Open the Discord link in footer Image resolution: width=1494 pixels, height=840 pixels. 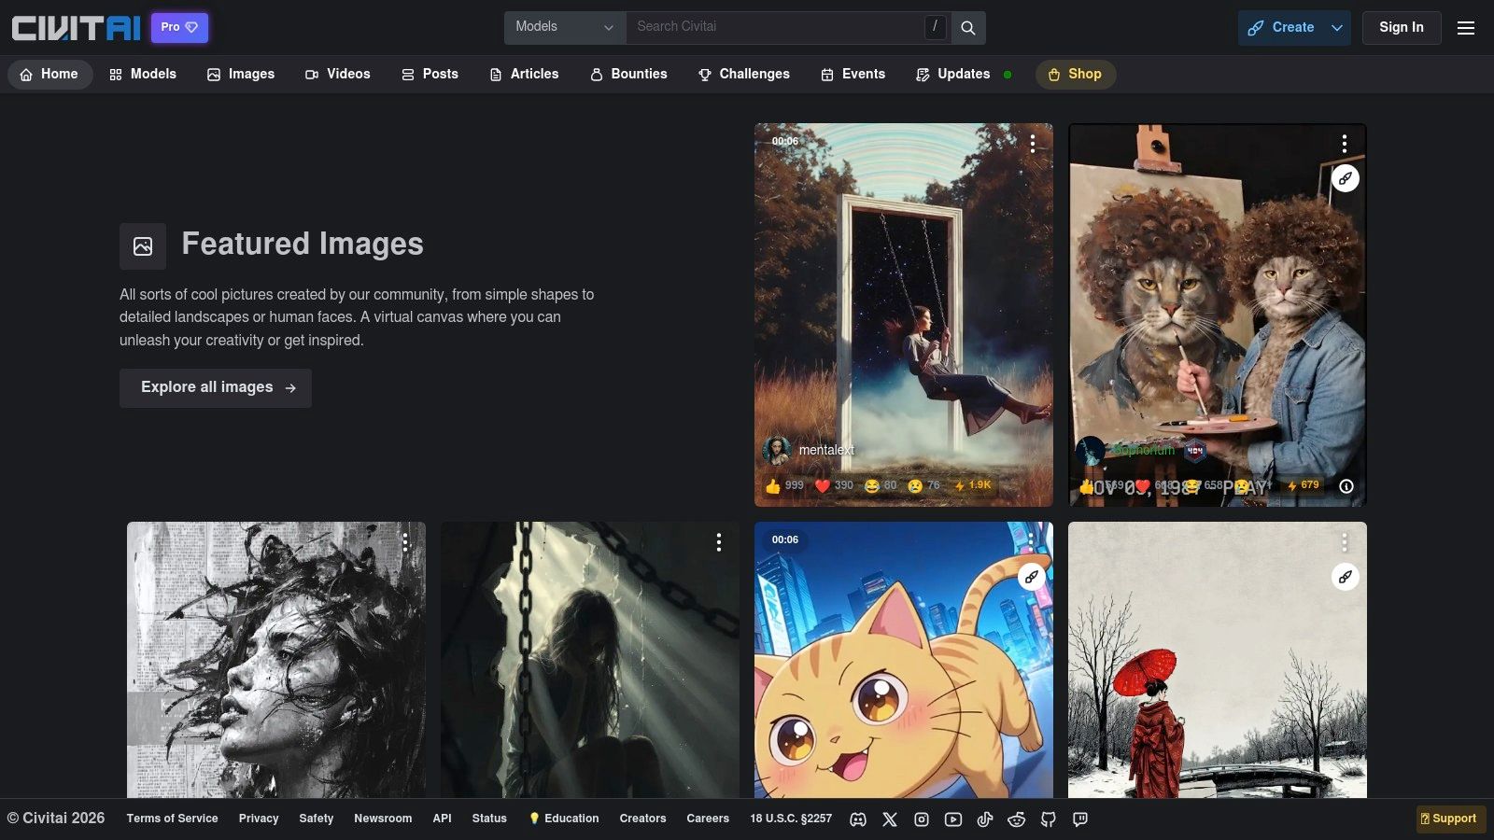tap(858, 819)
